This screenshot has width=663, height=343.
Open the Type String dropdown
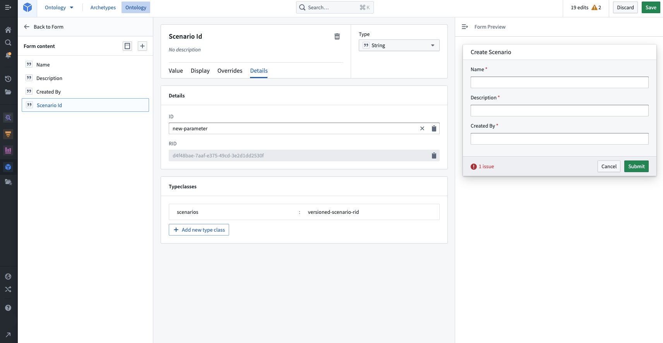(399, 45)
